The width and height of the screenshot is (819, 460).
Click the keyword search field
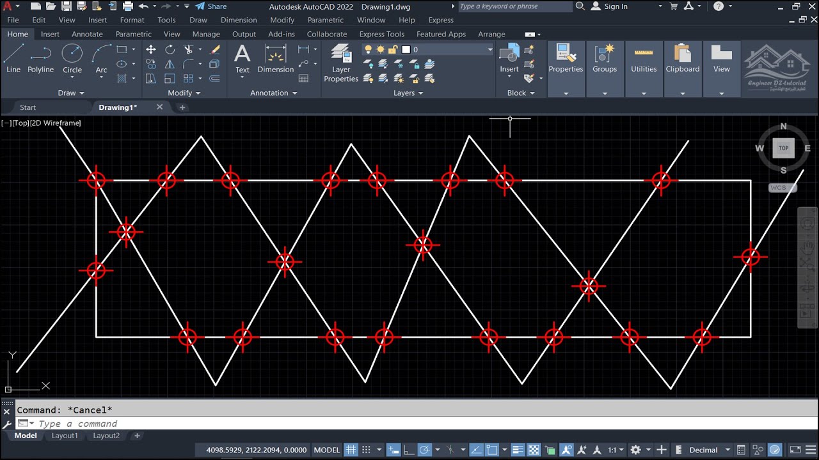pos(515,6)
